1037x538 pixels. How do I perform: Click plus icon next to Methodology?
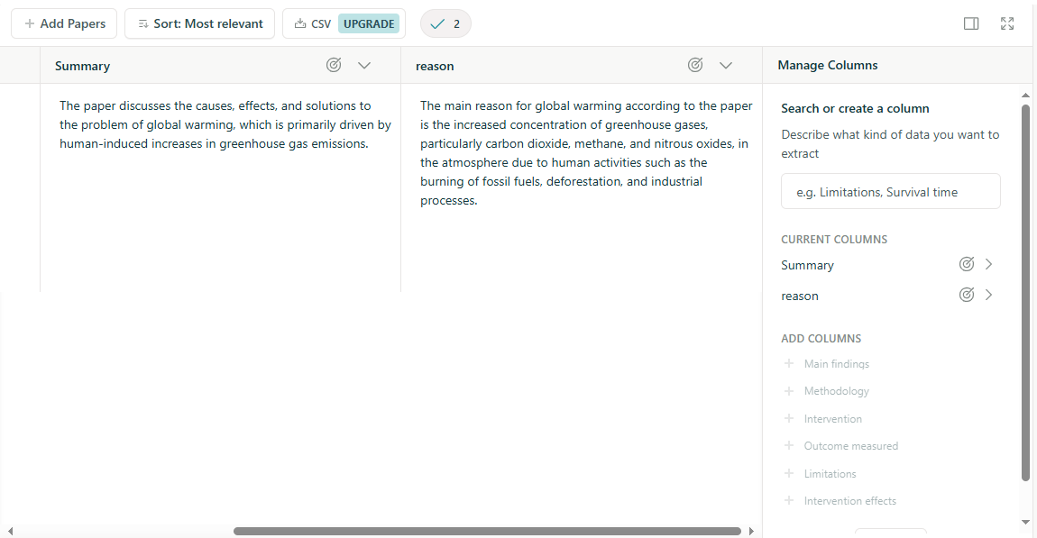tap(788, 391)
